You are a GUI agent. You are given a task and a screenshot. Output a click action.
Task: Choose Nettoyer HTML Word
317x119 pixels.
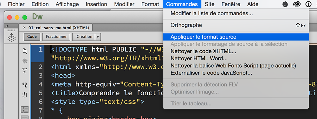[x=236, y=59]
